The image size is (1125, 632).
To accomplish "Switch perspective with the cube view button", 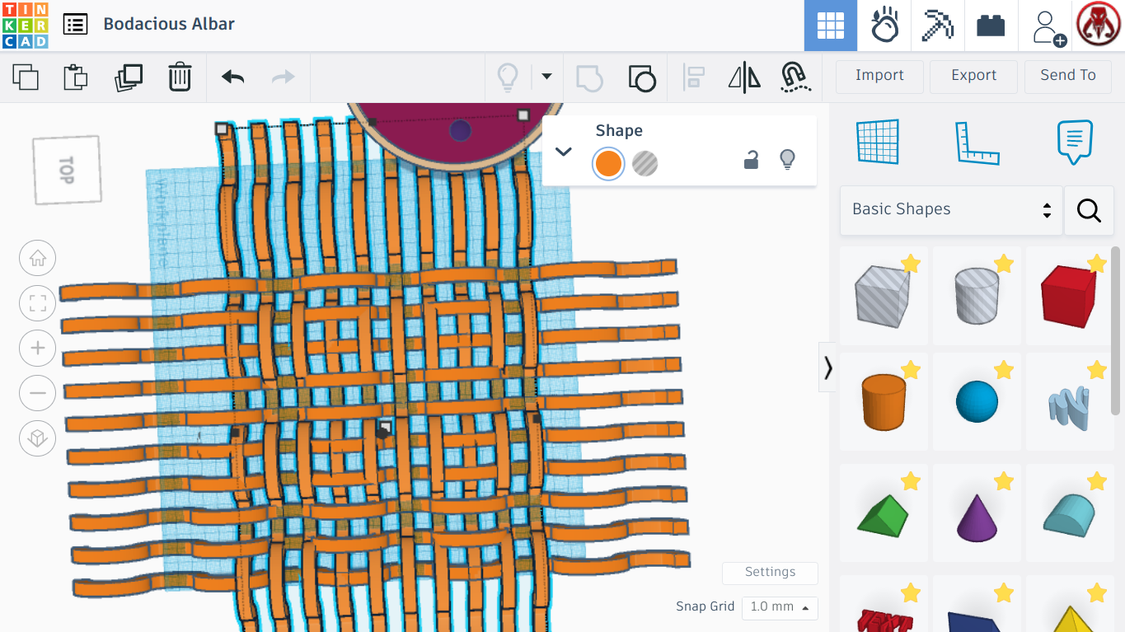I will click(37, 438).
